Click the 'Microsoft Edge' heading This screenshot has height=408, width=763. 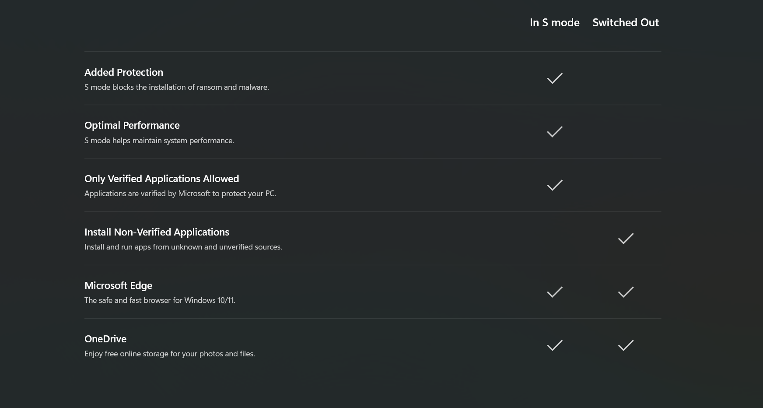click(118, 286)
